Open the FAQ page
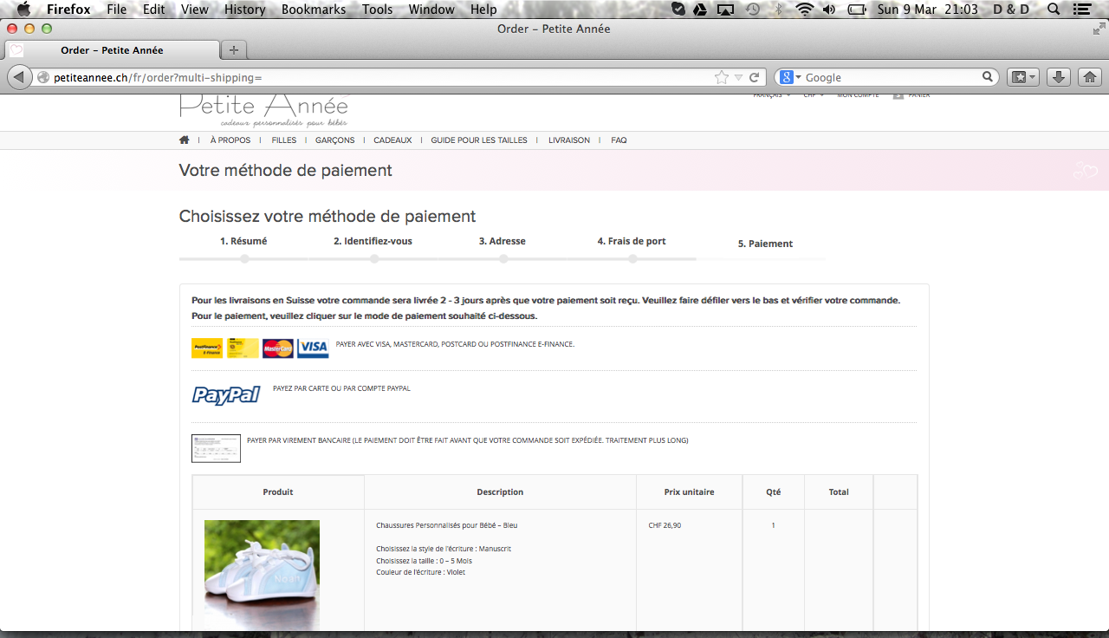Image resolution: width=1109 pixels, height=638 pixels. click(x=619, y=140)
